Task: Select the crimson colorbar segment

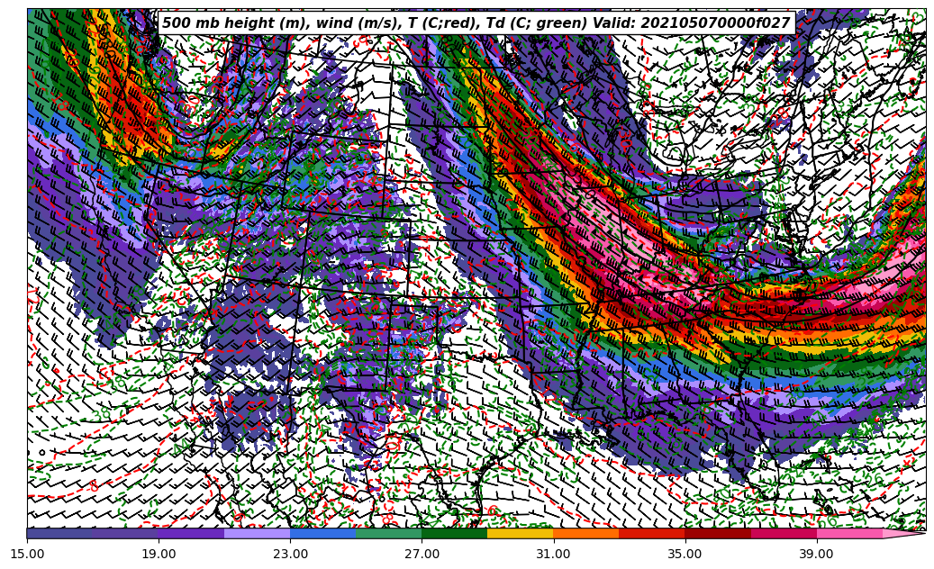Action: tap(784, 533)
